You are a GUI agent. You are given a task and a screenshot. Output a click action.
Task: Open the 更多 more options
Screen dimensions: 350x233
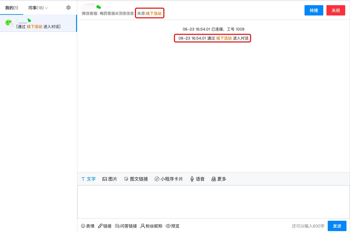(219, 179)
